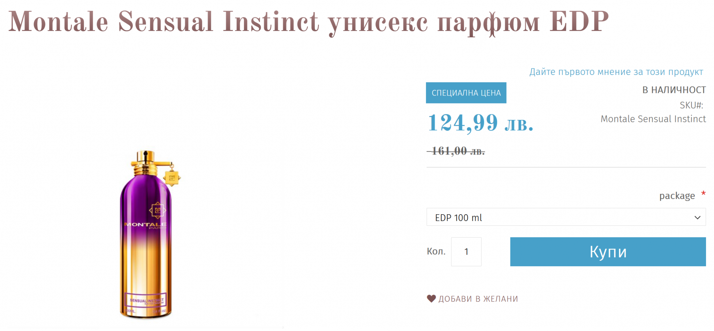
Task: Click the В НАЛИЧНОСТ stock status
Action: (x=674, y=90)
